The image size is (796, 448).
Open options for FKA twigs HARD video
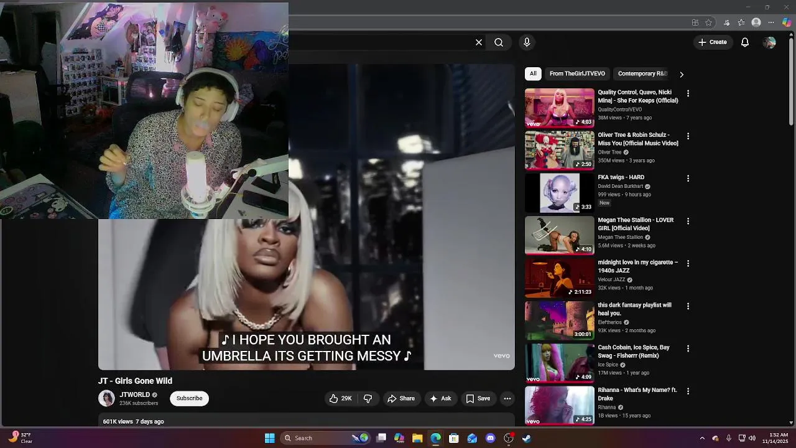[x=688, y=179]
